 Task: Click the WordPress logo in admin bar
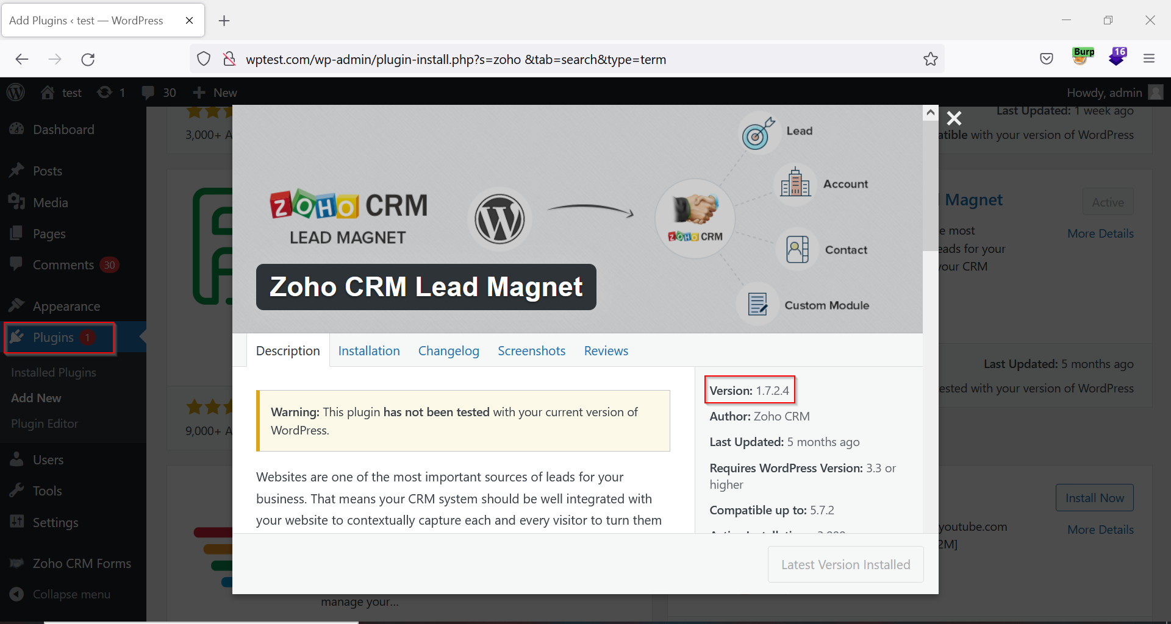[x=16, y=93]
